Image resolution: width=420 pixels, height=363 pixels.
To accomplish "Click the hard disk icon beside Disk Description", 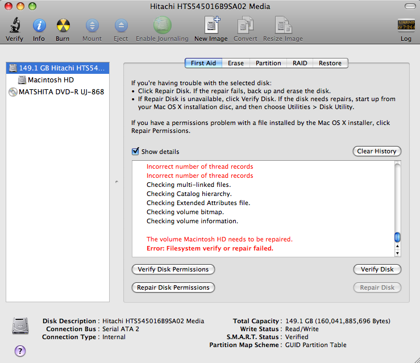I will pyautogui.click(x=20, y=326).
